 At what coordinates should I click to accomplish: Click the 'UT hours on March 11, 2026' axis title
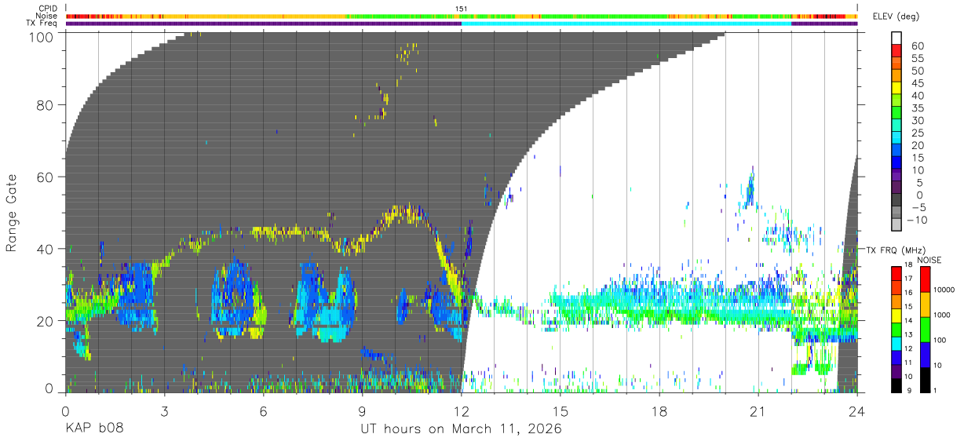462,430
